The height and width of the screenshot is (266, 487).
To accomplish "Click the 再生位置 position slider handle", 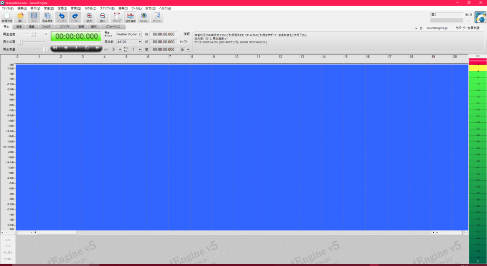I will (x=21, y=42).
